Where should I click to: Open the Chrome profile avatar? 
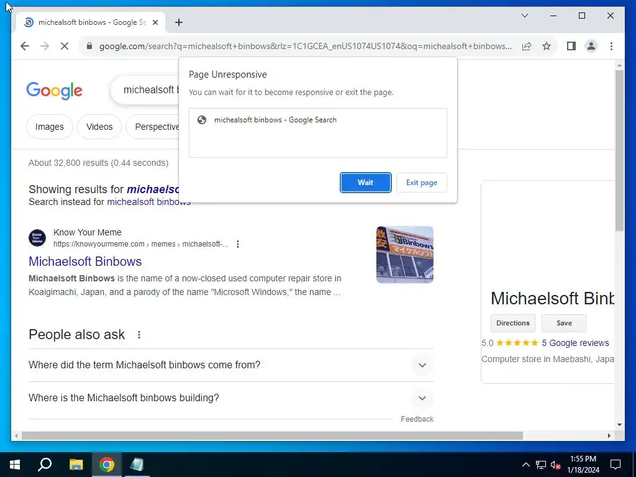click(x=591, y=46)
